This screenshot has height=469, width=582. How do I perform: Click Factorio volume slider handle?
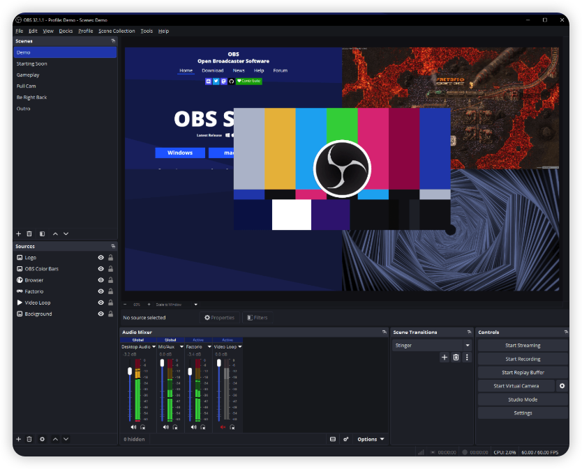tap(190, 371)
